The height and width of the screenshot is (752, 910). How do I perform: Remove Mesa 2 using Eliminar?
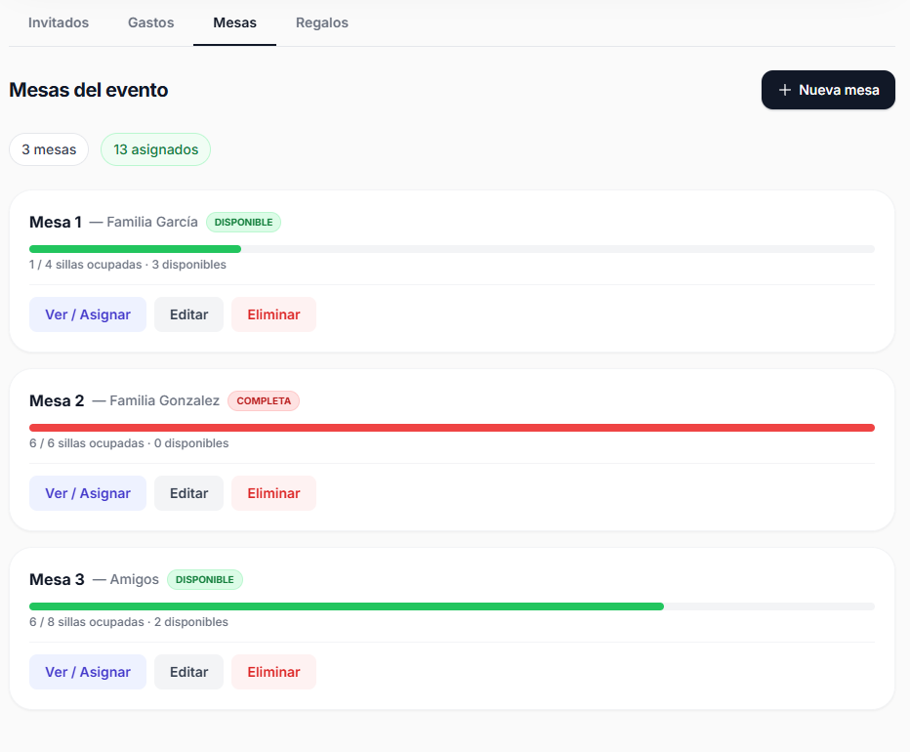click(x=273, y=493)
